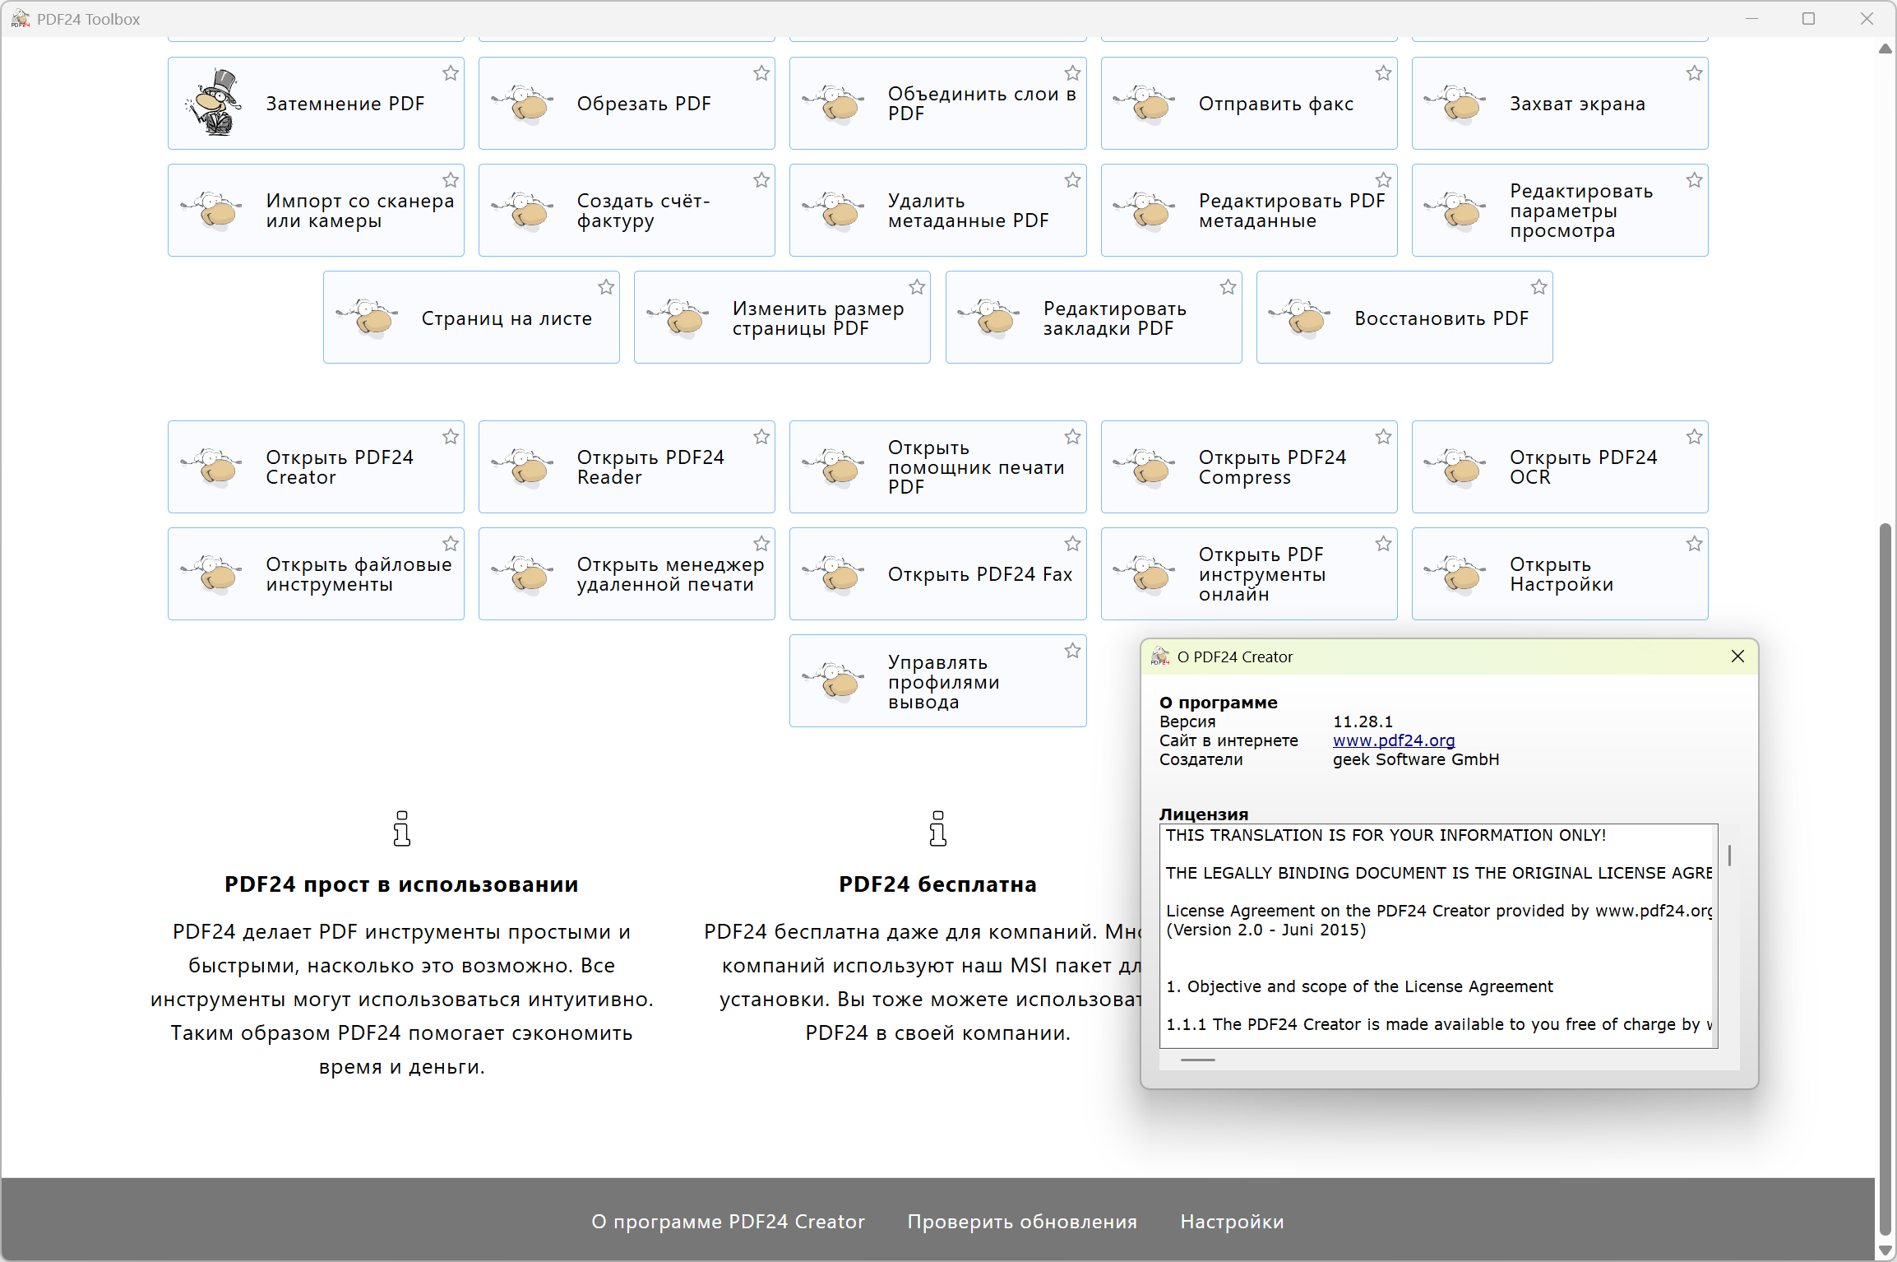The height and width of the screenshot is (1262, 1897).
Task: Click the PDF24 бесплатна heading
Action: click(937, 884)
